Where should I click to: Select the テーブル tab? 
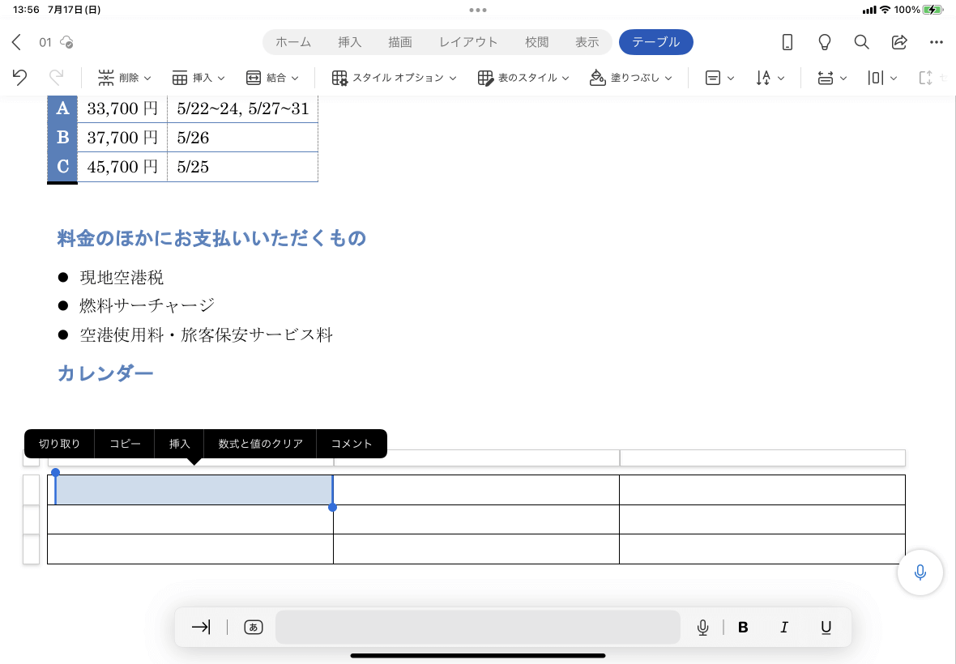pyautogui.click(x=655, y=42)
